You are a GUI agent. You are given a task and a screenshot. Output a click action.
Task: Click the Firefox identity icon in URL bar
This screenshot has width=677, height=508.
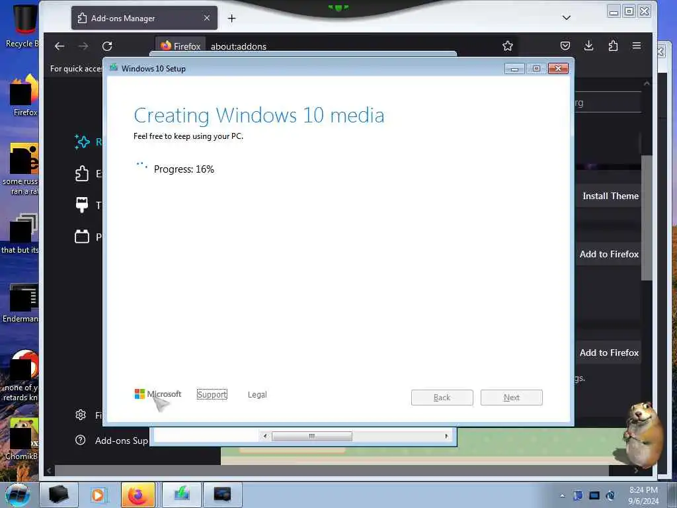pos(180,46)
